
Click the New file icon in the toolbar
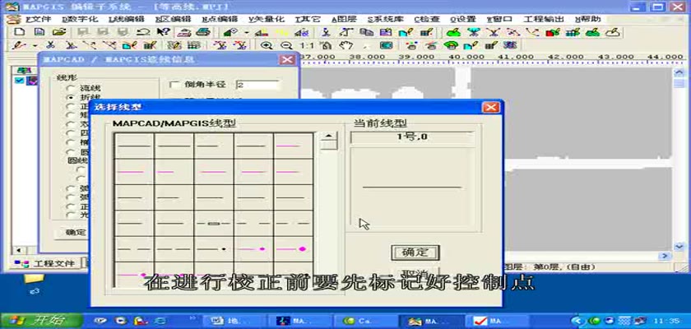(x=20, y=32)
